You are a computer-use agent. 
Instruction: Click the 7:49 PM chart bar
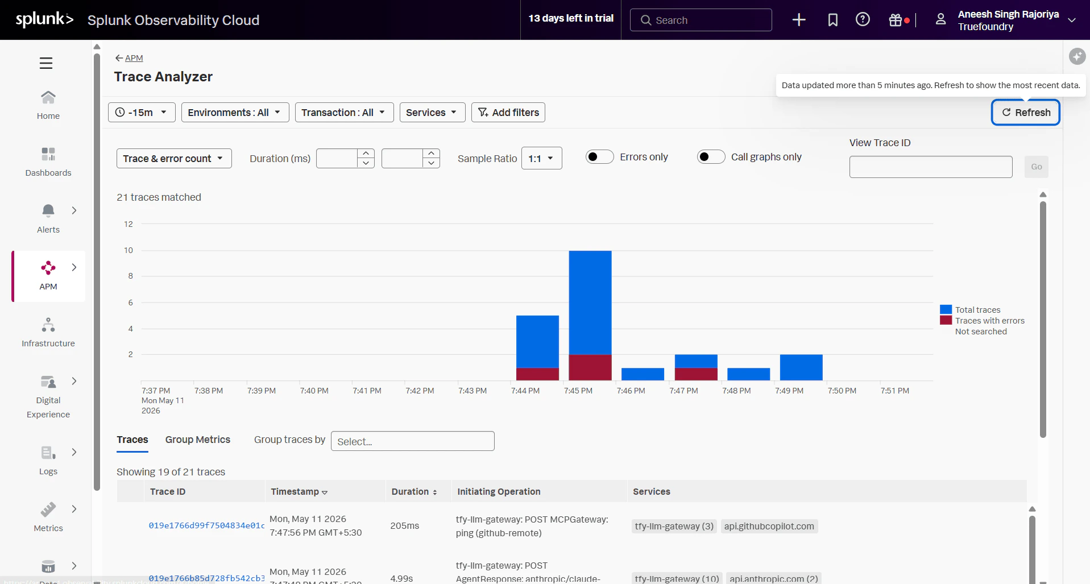tap(801, 367)
